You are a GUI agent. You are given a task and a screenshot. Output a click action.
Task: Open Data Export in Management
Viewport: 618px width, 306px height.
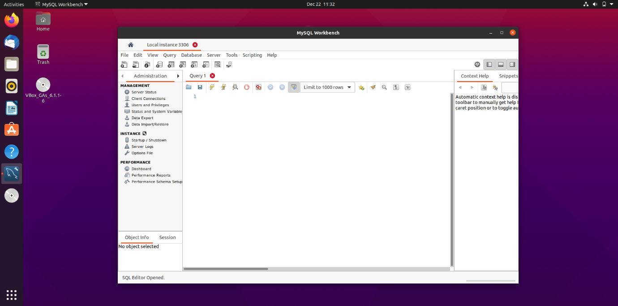point(142,118)
